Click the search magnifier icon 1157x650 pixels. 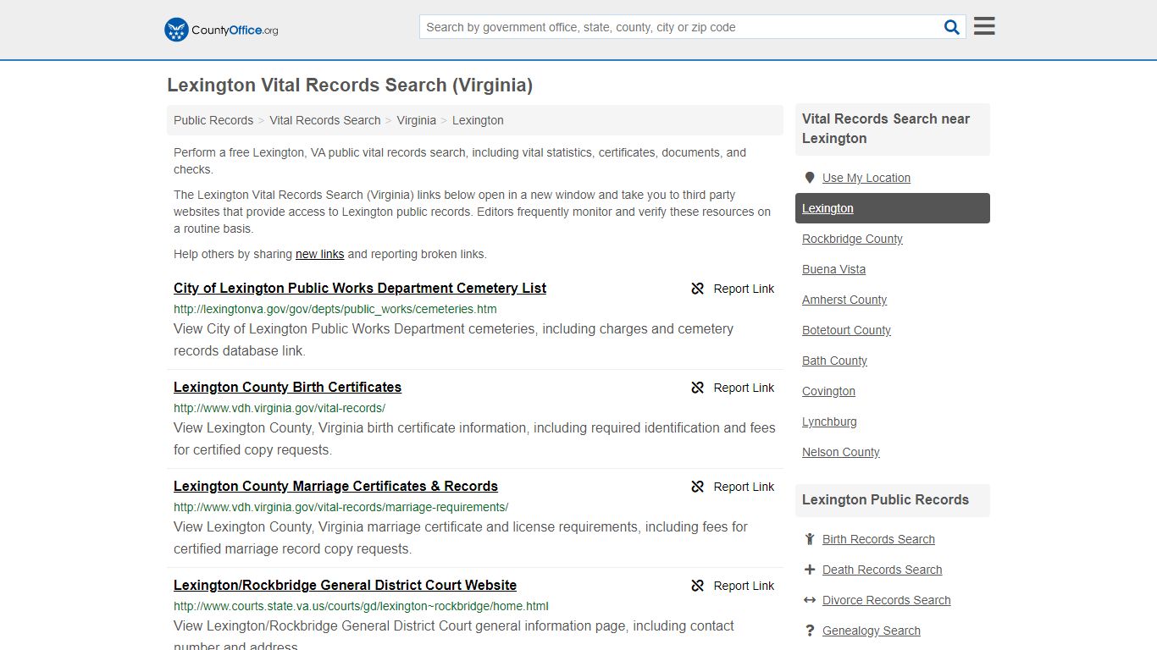click(x=952, y=27)
